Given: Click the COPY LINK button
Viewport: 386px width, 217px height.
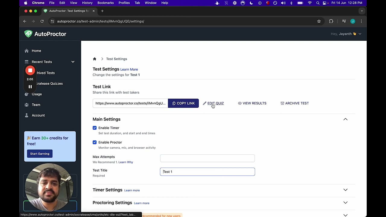Looking at the screenshot, I should 183,103.
